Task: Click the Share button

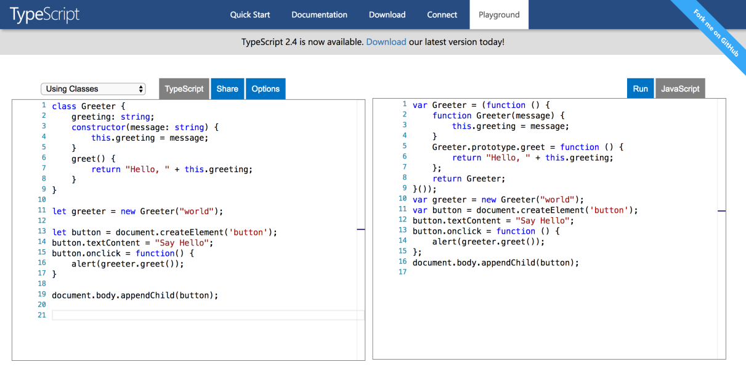Action: 227,89
